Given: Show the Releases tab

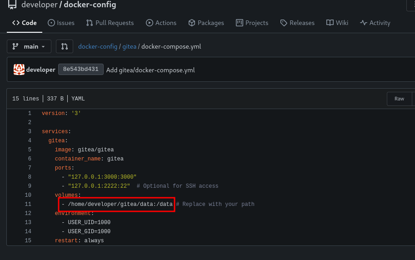Looking at the screenshot, I should tap(297, 23).
